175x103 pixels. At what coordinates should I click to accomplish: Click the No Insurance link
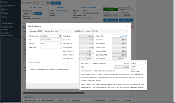(87, 18)
